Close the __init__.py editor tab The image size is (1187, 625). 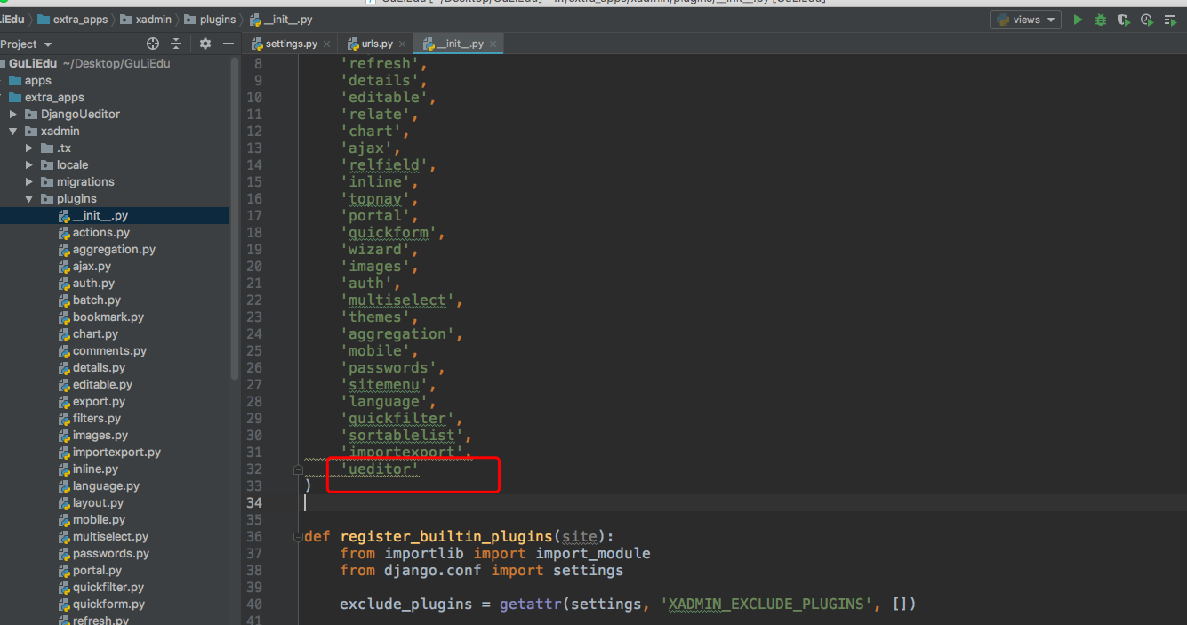(x=493, y=44)
